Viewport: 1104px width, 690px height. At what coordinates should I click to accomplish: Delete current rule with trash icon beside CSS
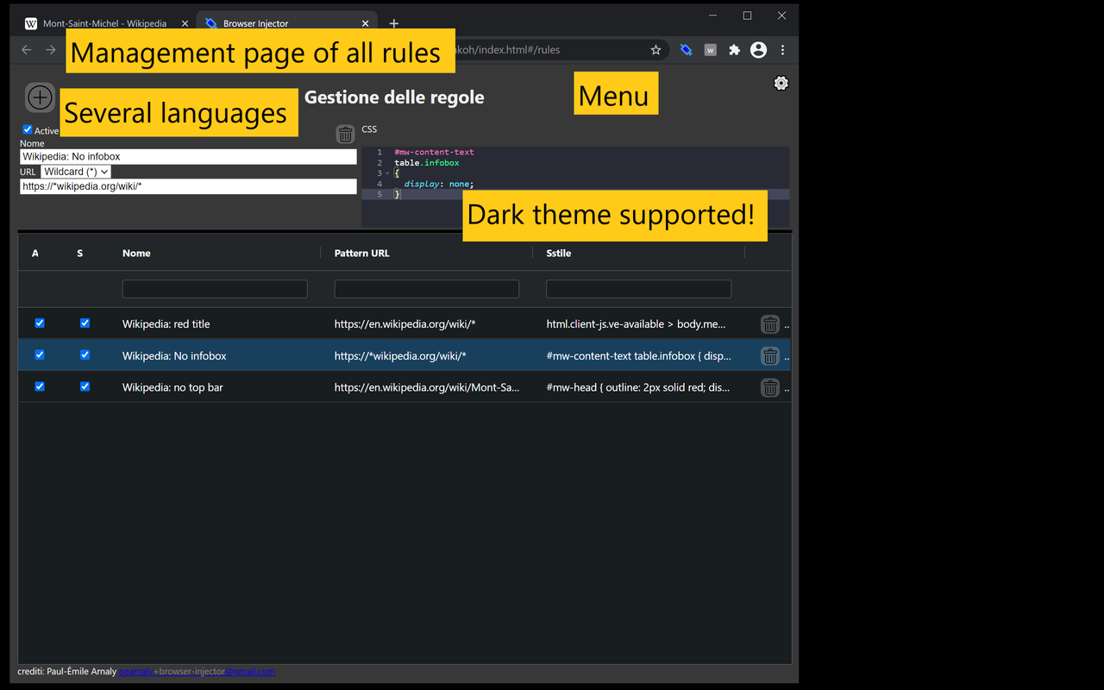(x=345, y=134)
